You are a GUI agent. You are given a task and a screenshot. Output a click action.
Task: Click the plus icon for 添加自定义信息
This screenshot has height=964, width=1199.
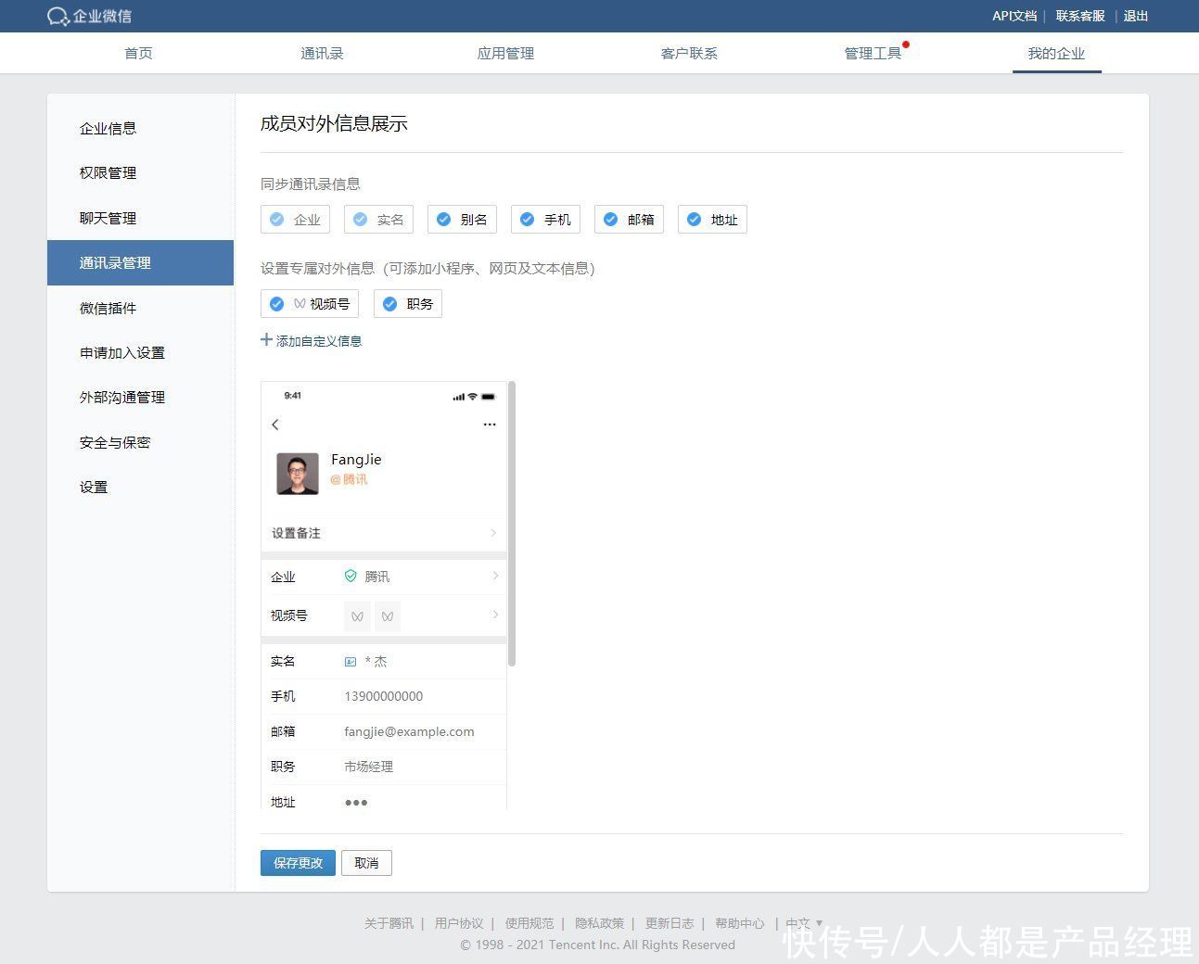click(x=267, y=340)
